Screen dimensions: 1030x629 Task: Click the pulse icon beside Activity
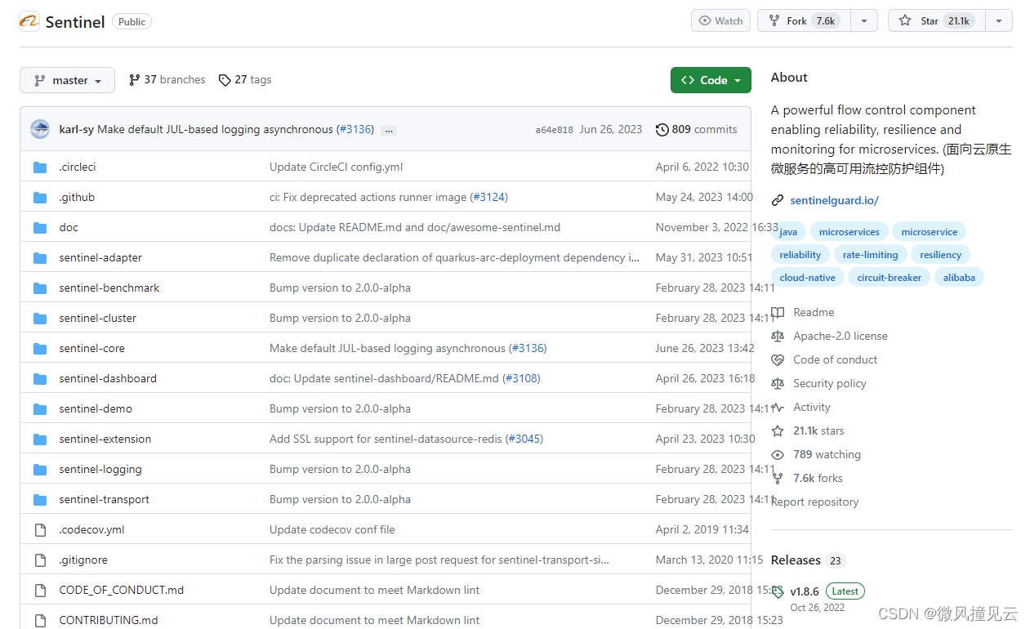[x=778, y=408]
